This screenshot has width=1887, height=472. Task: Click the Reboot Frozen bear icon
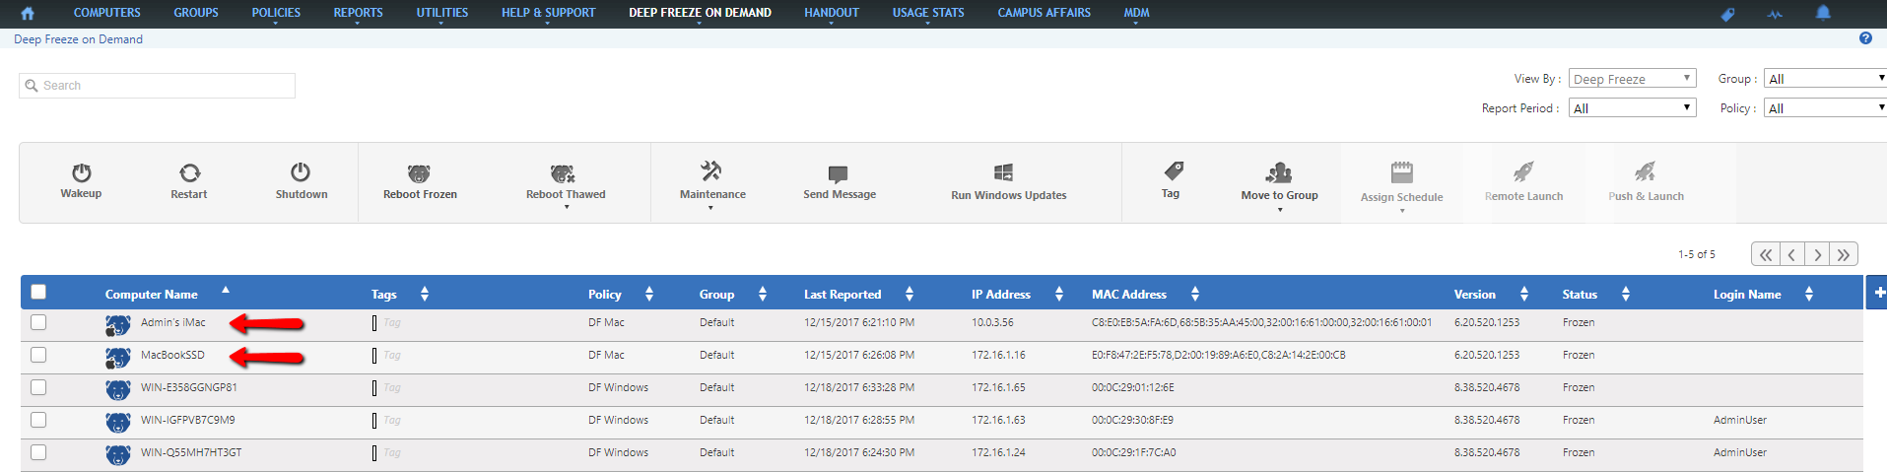pos(419,174)
